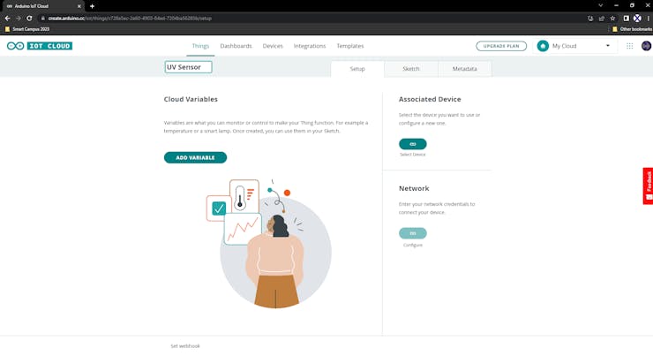653x356 pixels.
Task: Open the Chrome three-dot menu
Action: (649, 19)
